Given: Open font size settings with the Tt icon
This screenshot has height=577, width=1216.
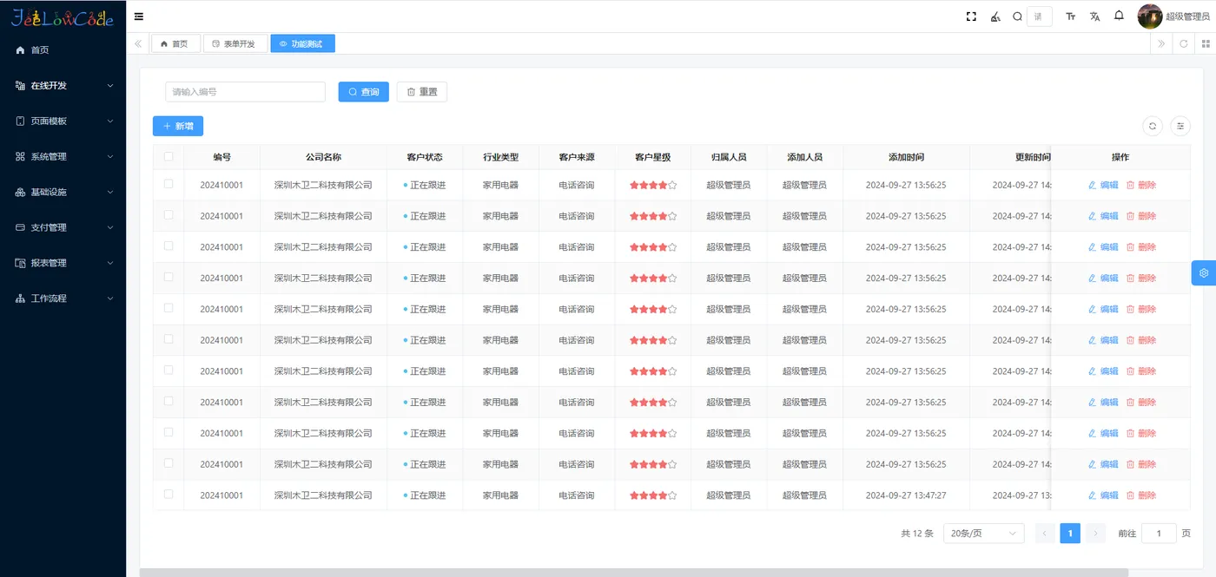Looking at the screenshot, I should tap(1070, 16).
